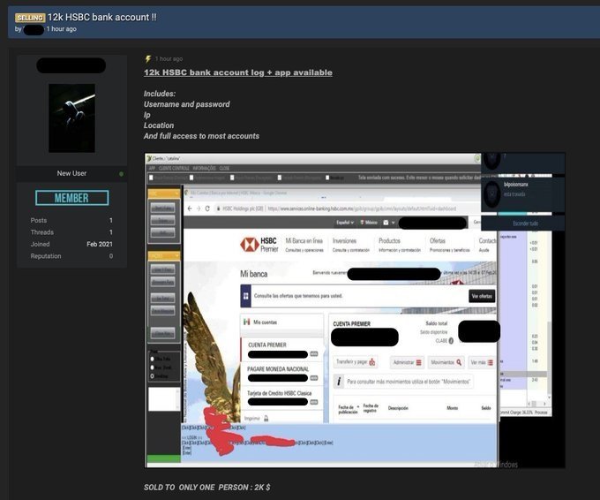Select the third radio option in client sidebar

tap(153, 376)
